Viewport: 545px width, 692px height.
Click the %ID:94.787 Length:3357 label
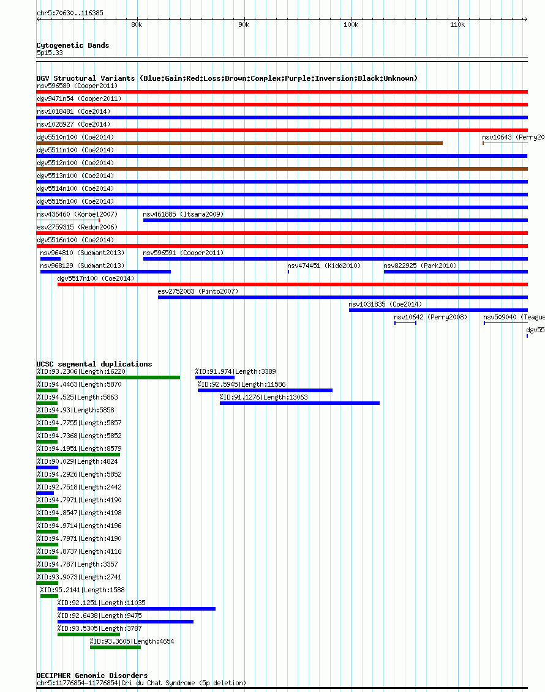[x=77, y=564]
